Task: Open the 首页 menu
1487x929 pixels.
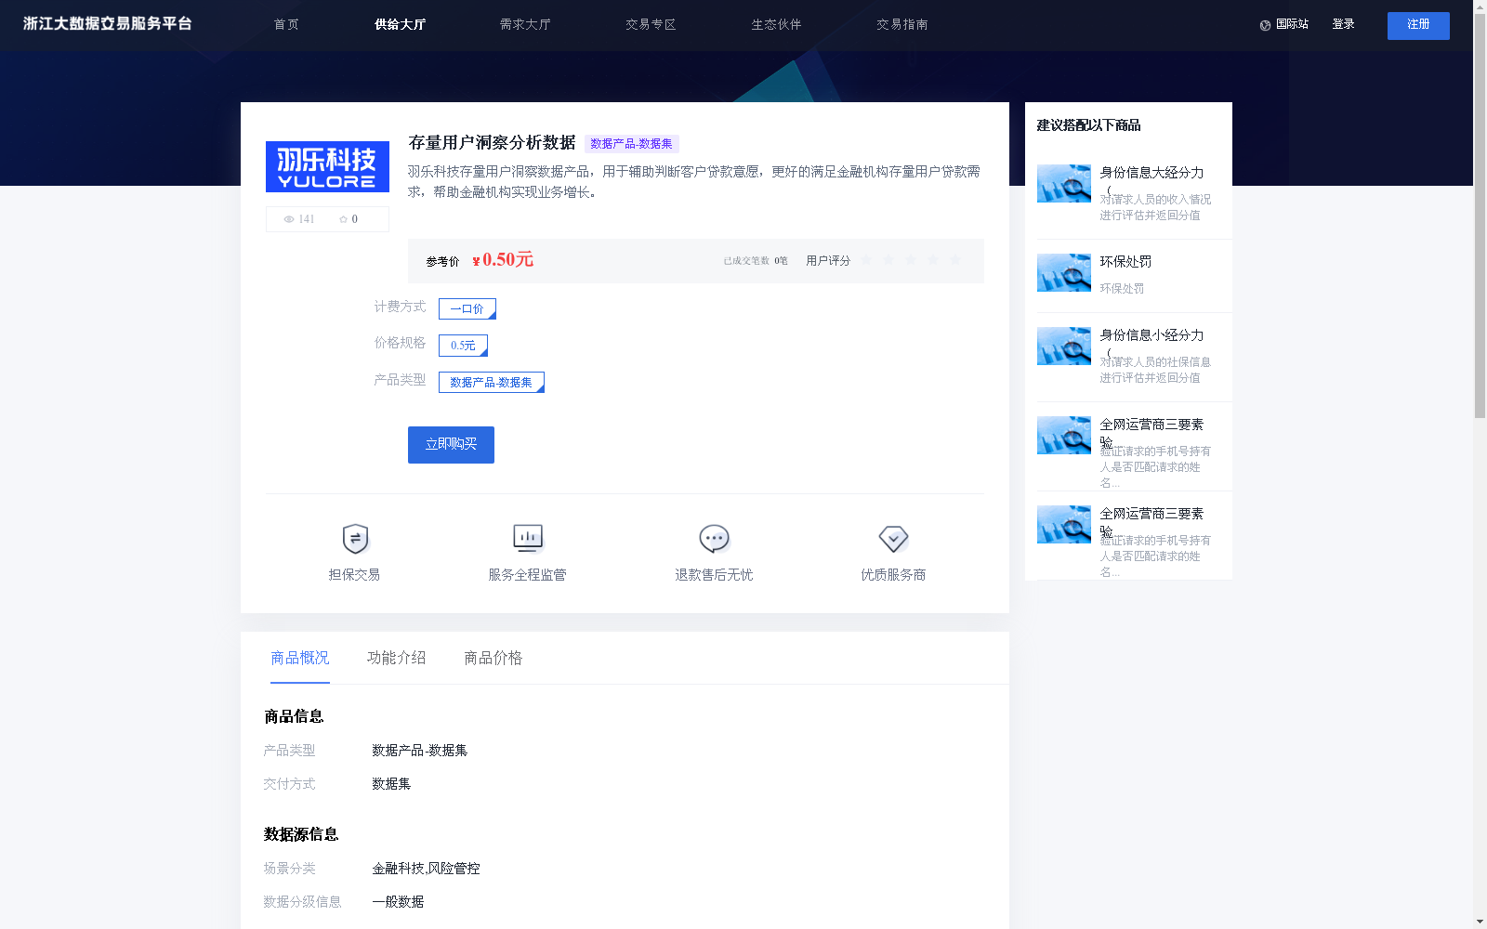Action: [x=286, y=24]
